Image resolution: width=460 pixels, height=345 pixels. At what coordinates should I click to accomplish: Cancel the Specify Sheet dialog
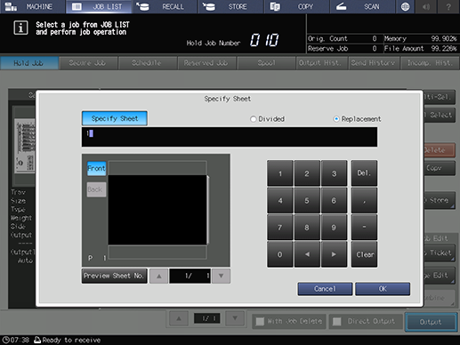[x=325, y=289]
